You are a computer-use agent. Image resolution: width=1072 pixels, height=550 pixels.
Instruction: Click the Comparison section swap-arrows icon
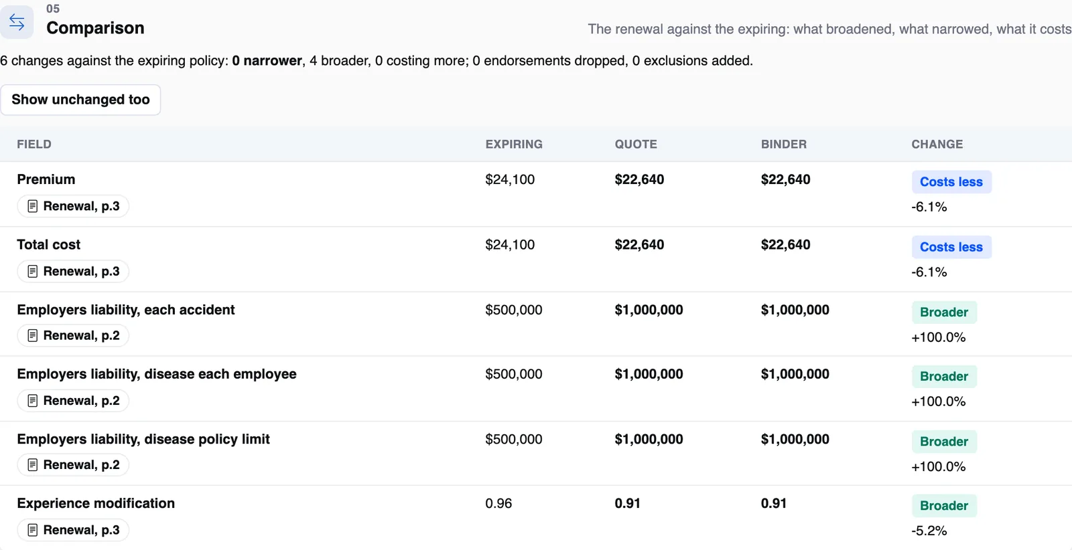[x=17, y=22]
